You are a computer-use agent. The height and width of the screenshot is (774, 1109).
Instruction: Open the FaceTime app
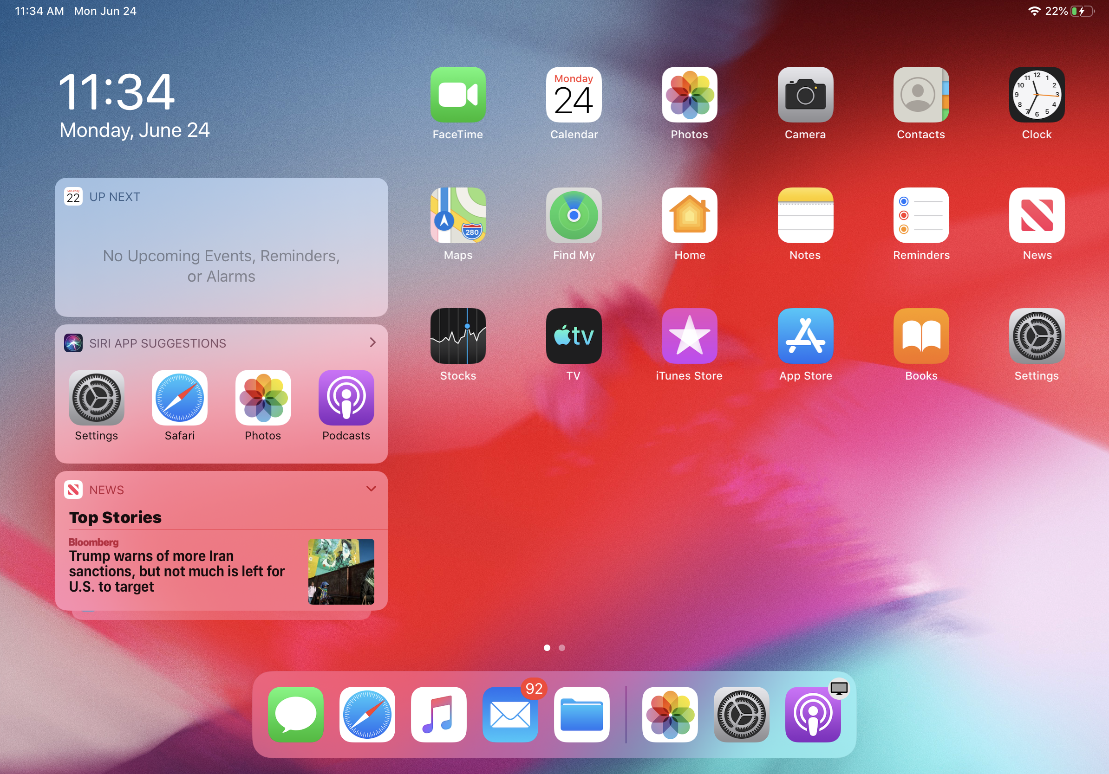pos(457,95)
